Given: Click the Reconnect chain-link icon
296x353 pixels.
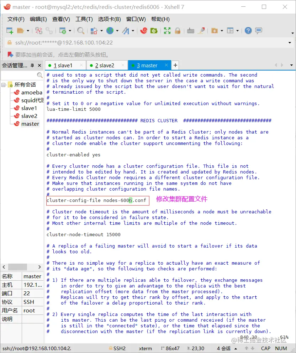Looking at the screenshot, I should pos(49,31).
